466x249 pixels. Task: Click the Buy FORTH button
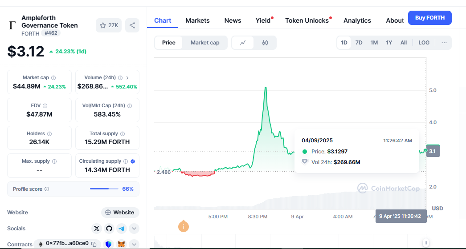tap(430, 18)
